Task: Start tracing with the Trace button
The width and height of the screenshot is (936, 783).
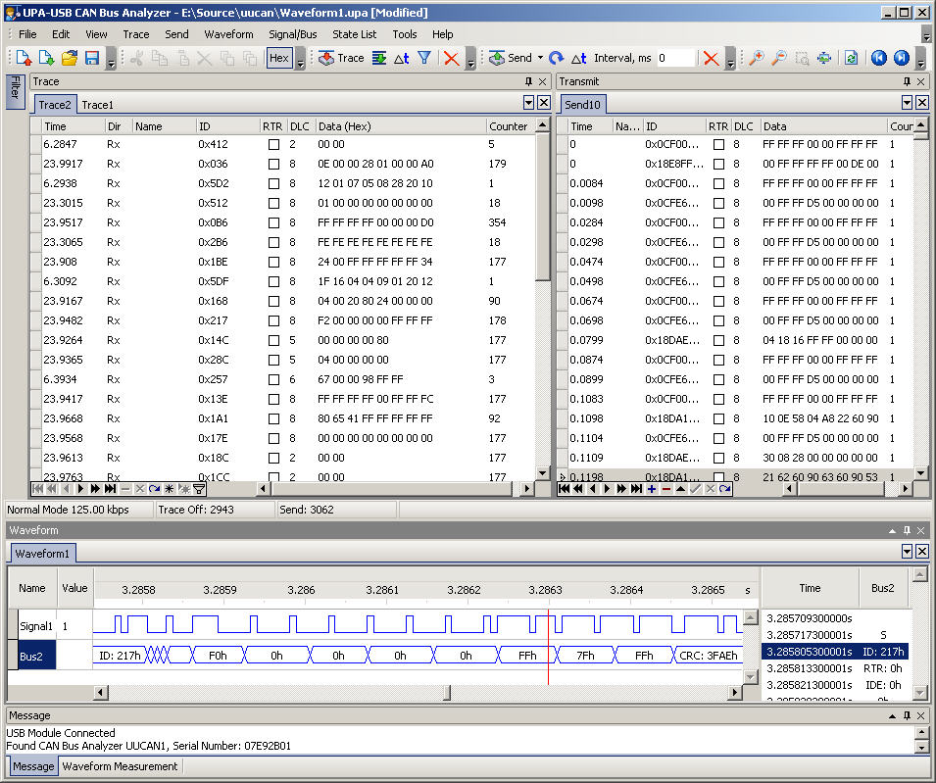Action: (x=341, y=59)
